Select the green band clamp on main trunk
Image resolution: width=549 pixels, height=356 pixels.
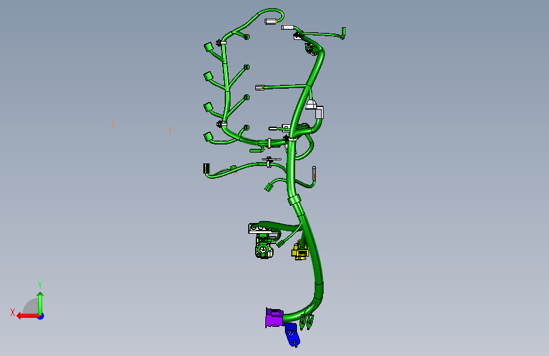tap(294, 200)
